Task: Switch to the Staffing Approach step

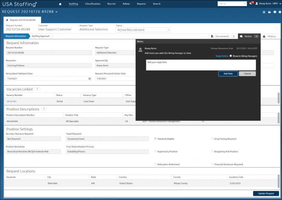Action: tap(41, 36)
